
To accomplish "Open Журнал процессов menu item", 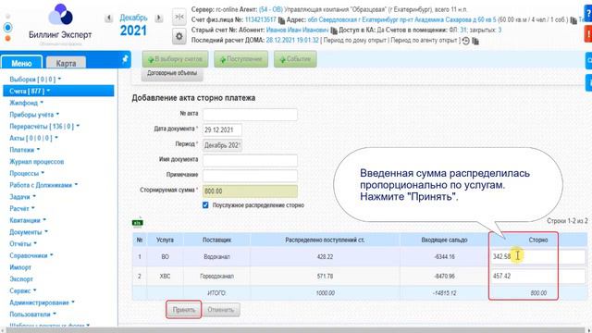I will [x=37, y=162].
